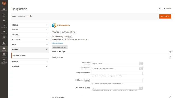
Task: Open the Dashboard sidebar icon
Action: pyautogui.click(x=4, y=10)
